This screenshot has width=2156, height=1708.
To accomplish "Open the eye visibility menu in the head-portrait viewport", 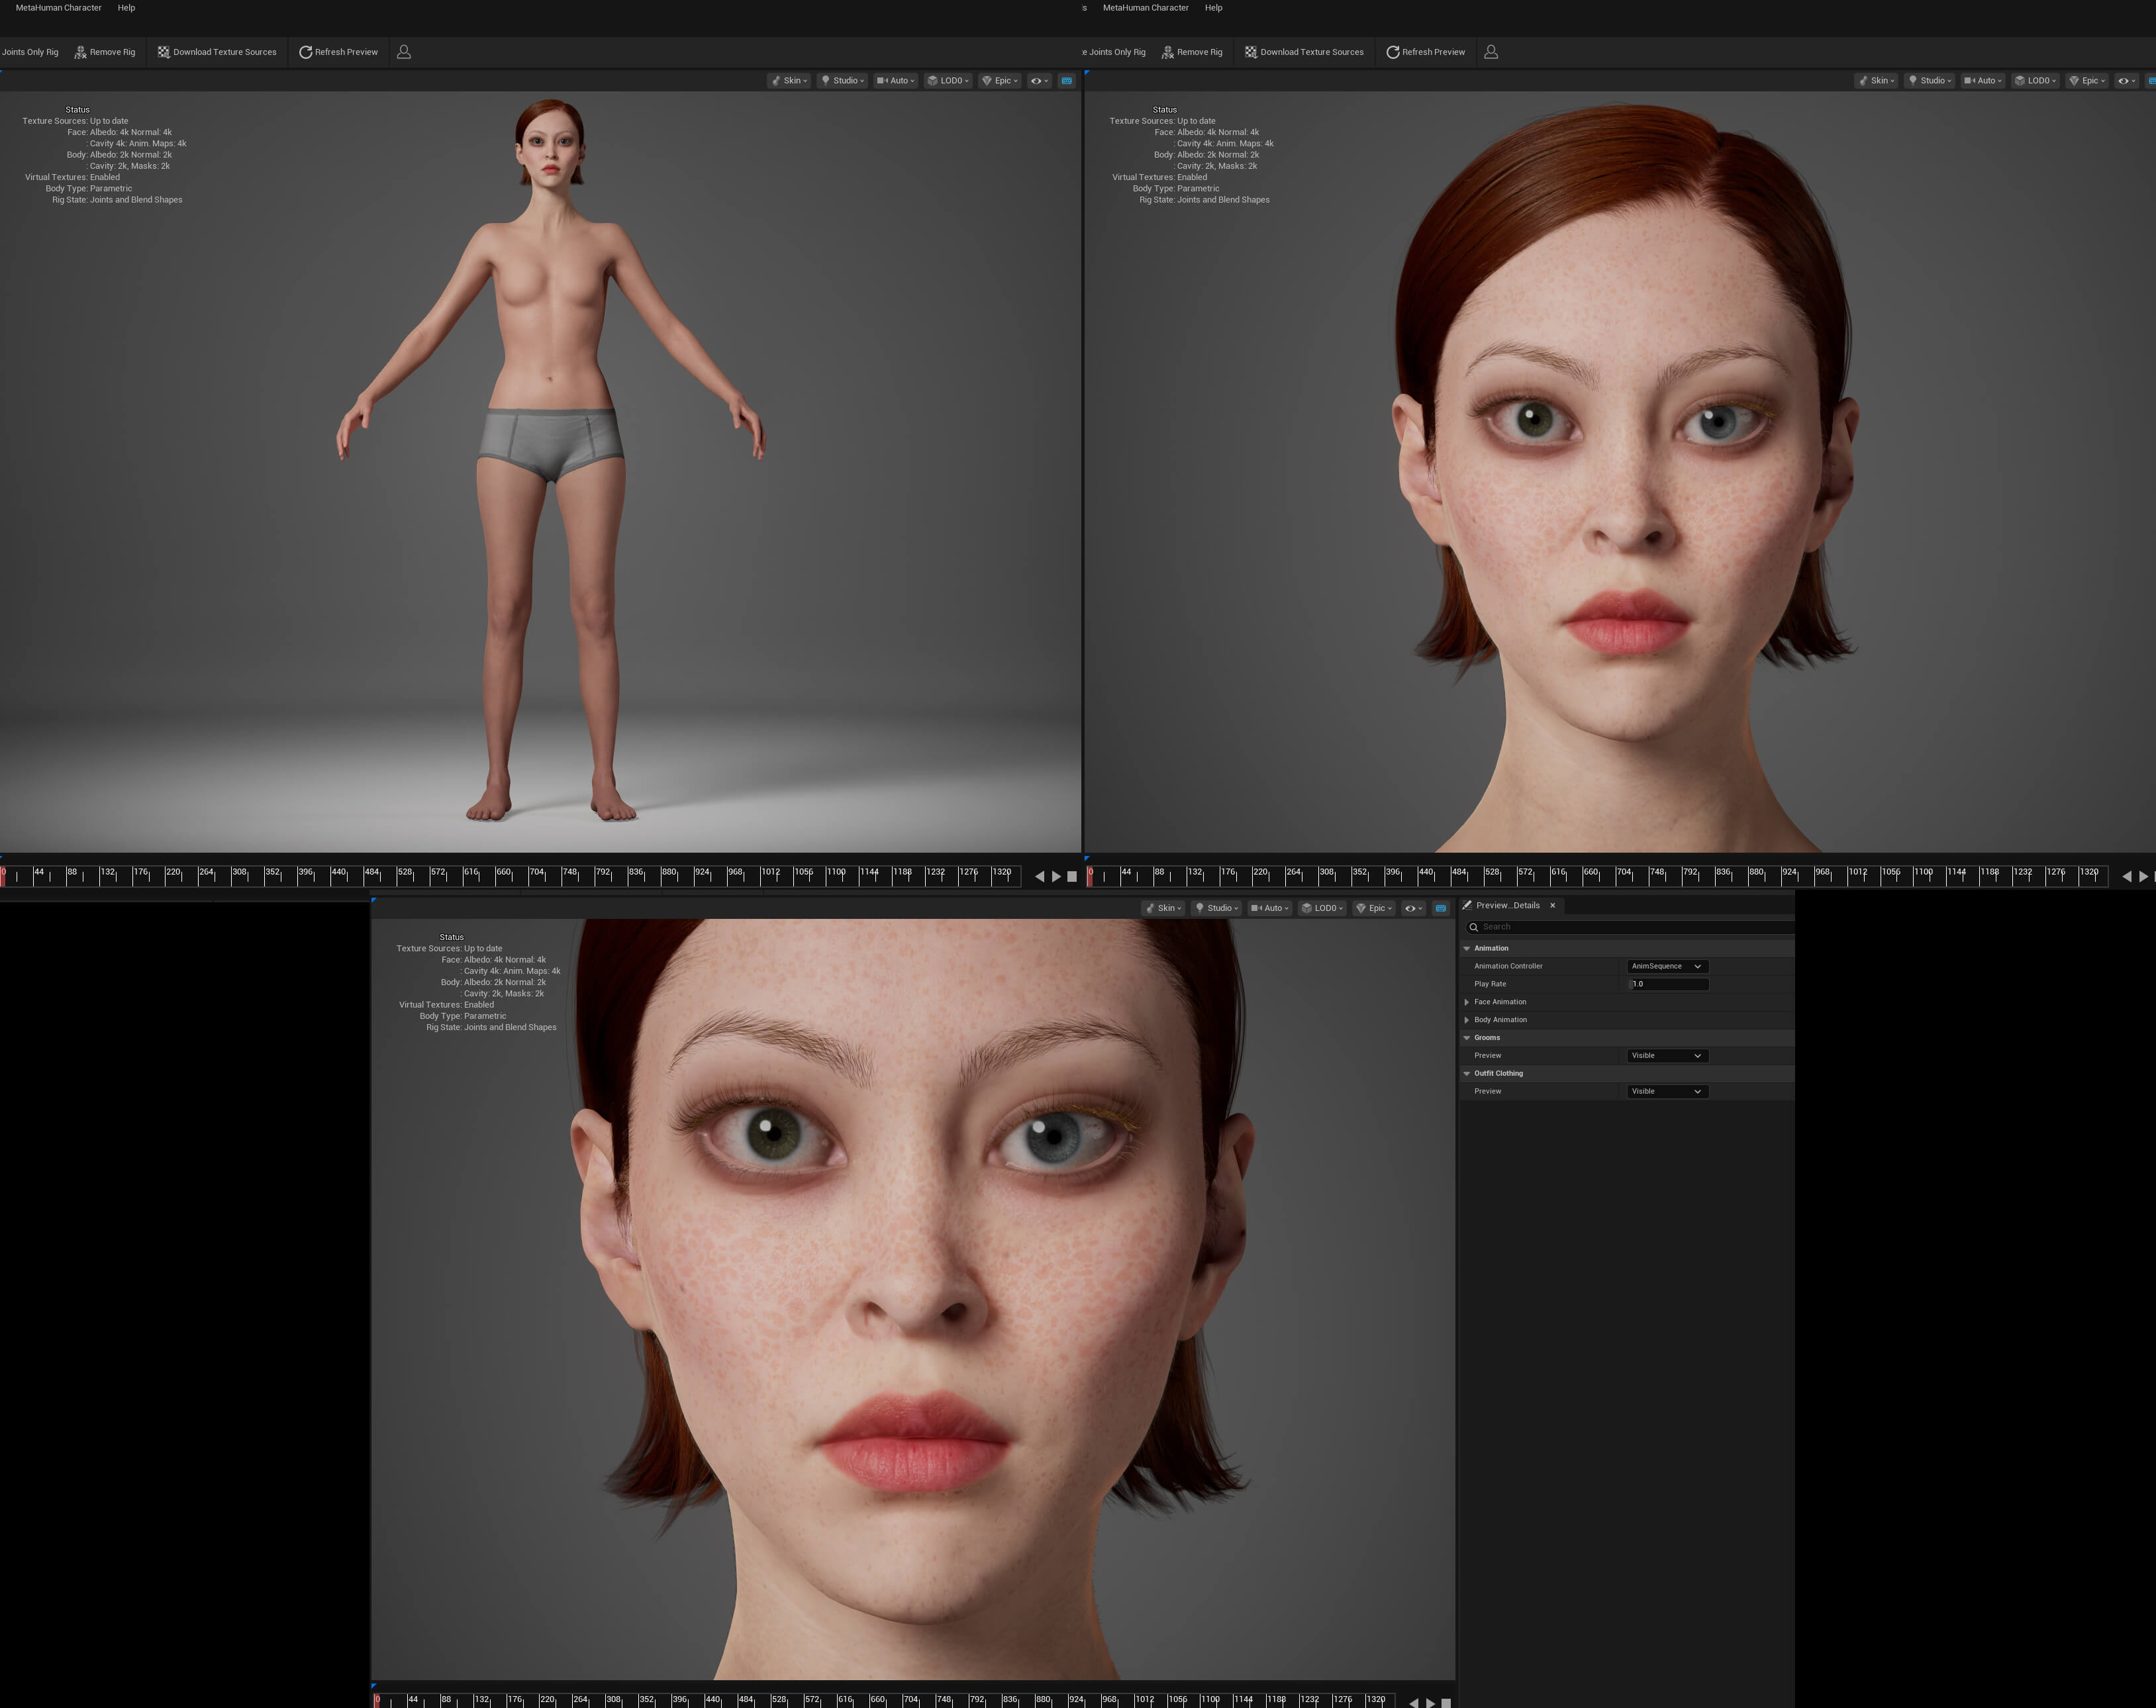I will [2127, 81].
